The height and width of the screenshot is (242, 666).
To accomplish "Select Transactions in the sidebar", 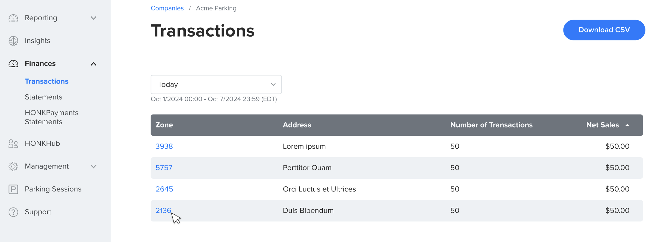I will (x=47, y=81).
